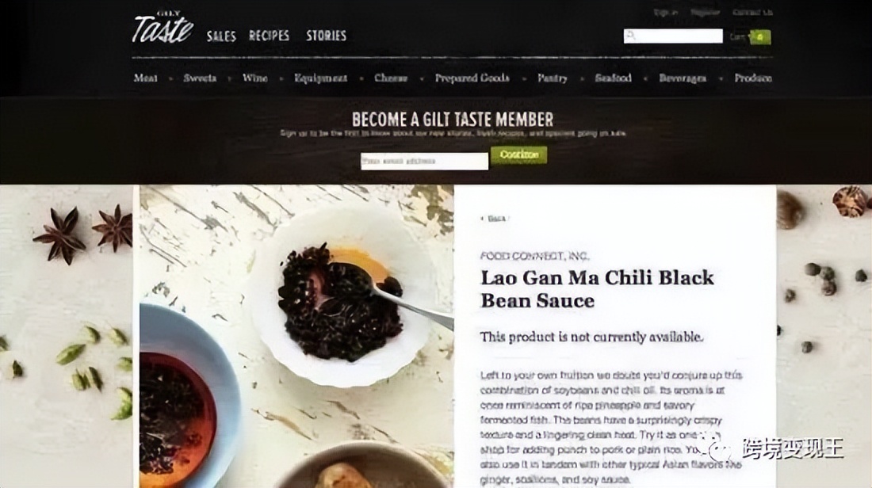
Task: Click the search magnifier icon
Action: click(x=631, y=36)
